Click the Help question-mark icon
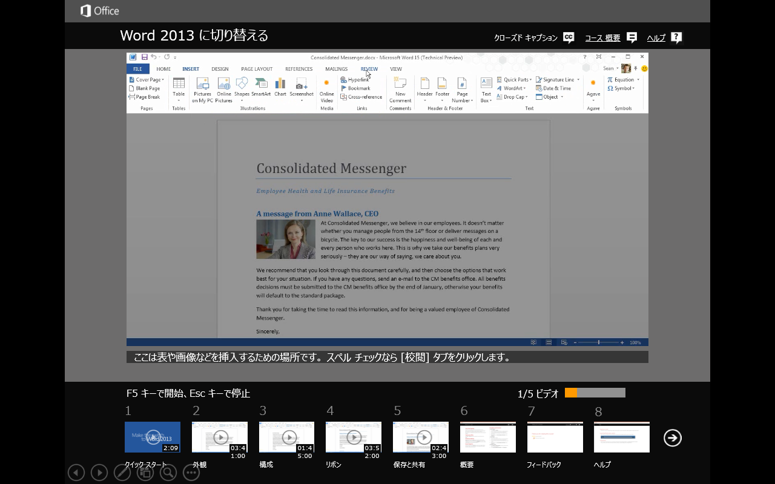This screenshot has width=775, height=484. pyautogui.click(x=676, y=38)
